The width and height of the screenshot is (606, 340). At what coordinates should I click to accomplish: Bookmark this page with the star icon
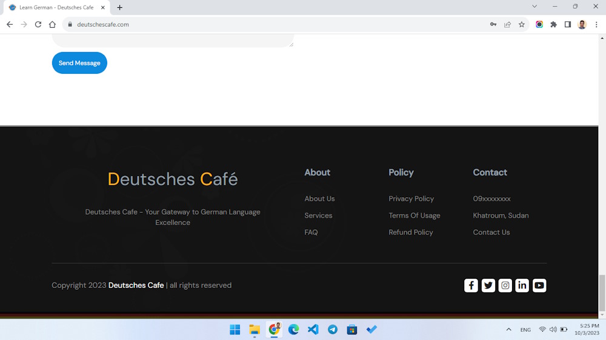pos(522,24)
